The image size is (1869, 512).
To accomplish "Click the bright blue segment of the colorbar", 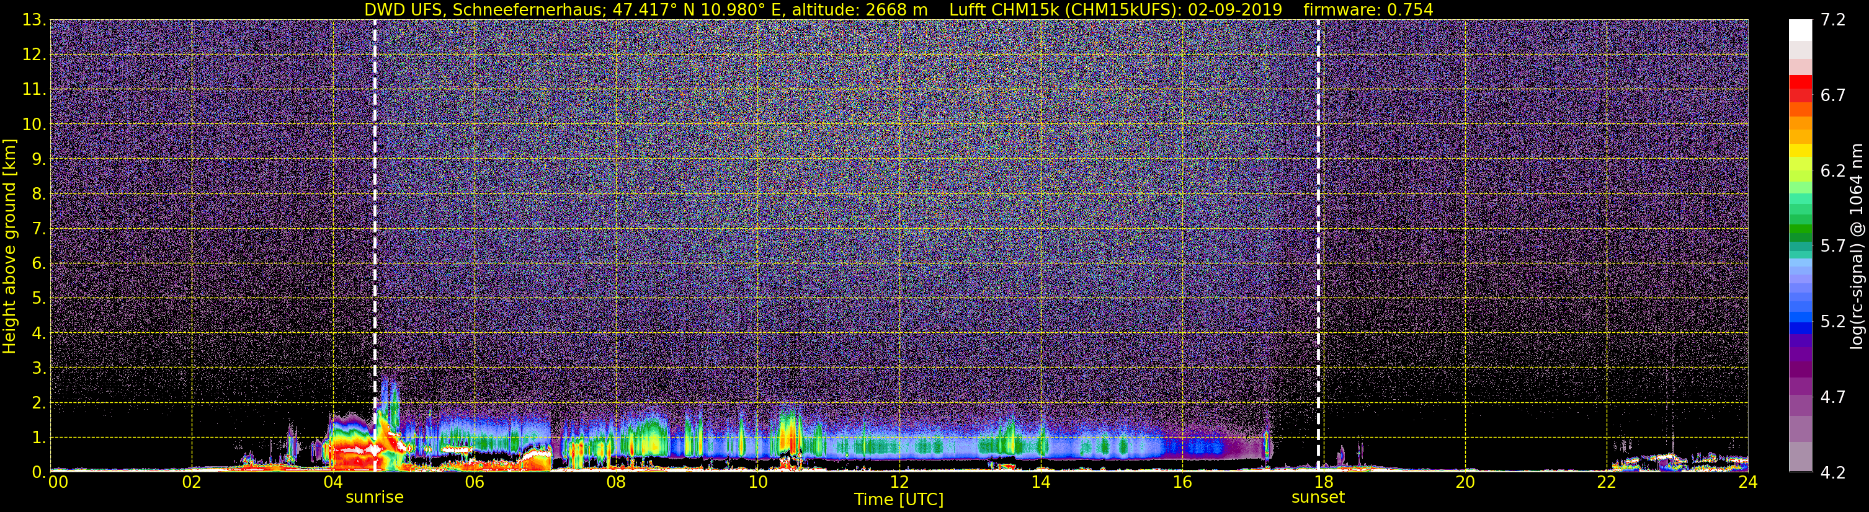I will pyautogui.click(x=1800, y=316).
